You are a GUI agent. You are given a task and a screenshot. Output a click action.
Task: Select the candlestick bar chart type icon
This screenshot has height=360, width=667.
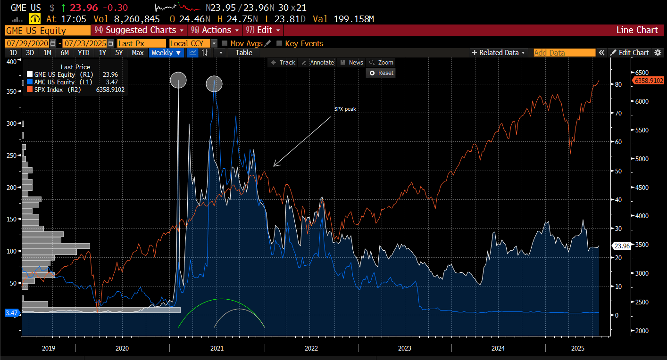coord(205,53)
